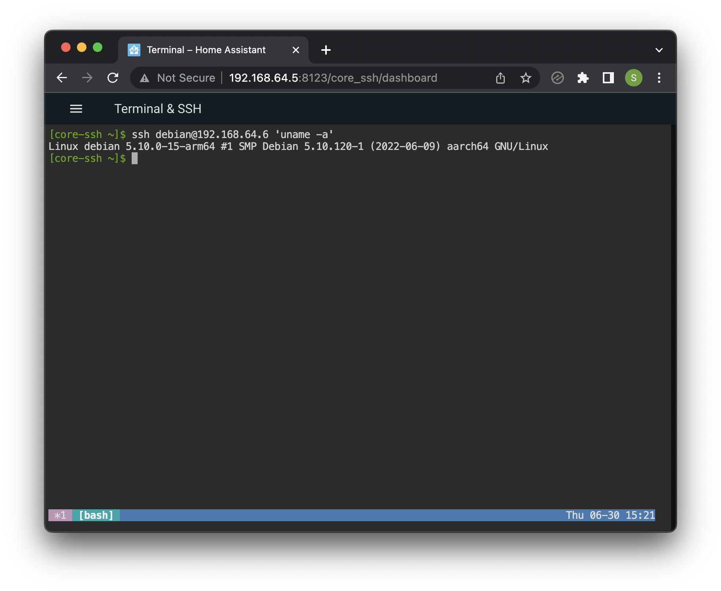Select the Terminal – Home Assistant tab
This screenshot has width=721, height=591.
coord(206,50)
